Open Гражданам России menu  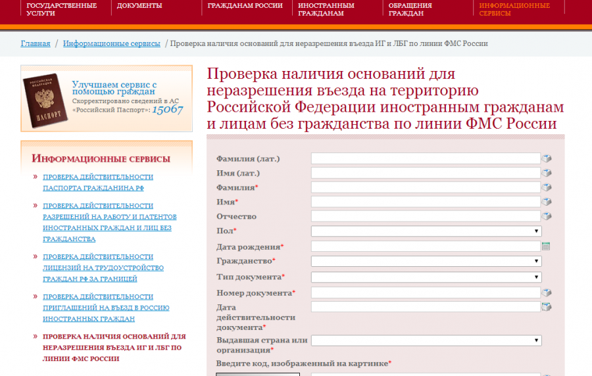coord(245,6)
